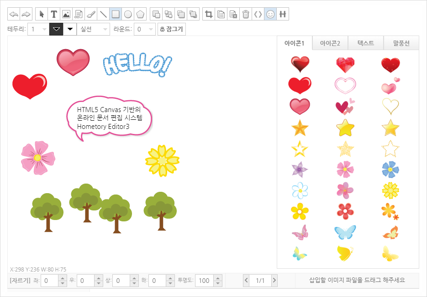
Task: Click the 투명도 opacity input field
Action: (205, 281)
